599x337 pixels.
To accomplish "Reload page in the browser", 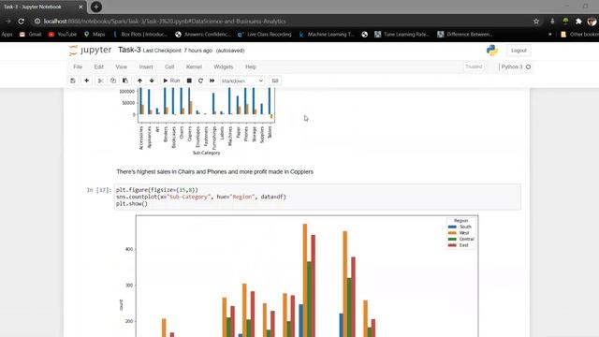I will coord(21,22).
